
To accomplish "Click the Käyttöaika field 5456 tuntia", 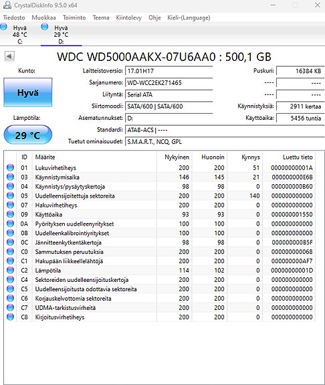I will coord(300,118).
